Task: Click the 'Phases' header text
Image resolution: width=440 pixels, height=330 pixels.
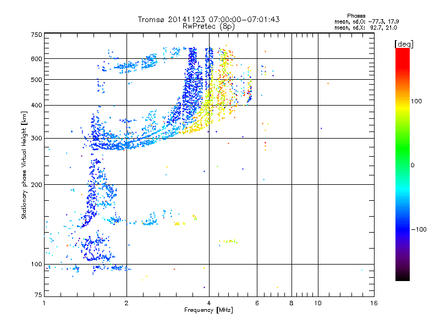Action: [356, 16]
